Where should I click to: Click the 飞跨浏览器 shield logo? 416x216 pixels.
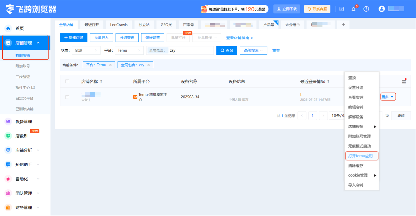[x=10, y=9]
